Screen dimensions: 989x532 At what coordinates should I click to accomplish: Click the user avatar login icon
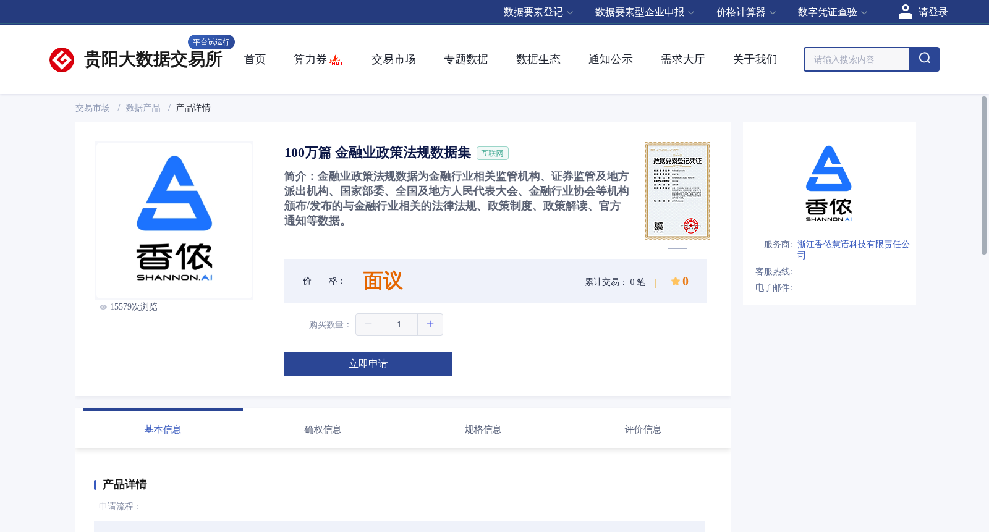(x=906, y=12)
